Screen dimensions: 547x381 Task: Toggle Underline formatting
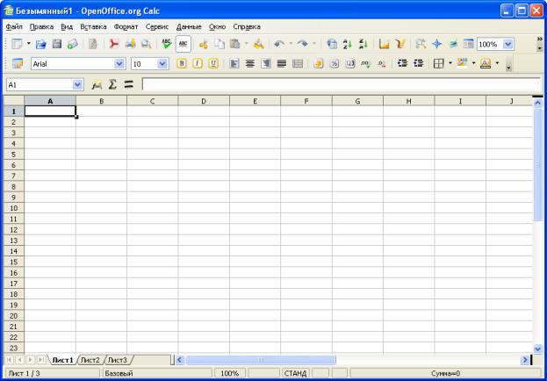point(213,63)
